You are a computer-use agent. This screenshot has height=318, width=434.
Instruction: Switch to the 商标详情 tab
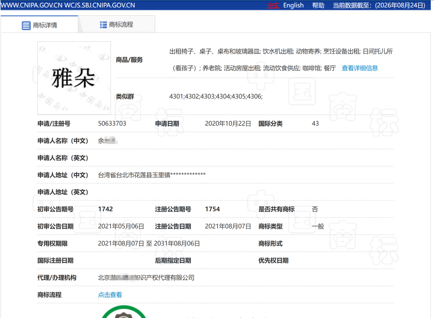[39, 24]
